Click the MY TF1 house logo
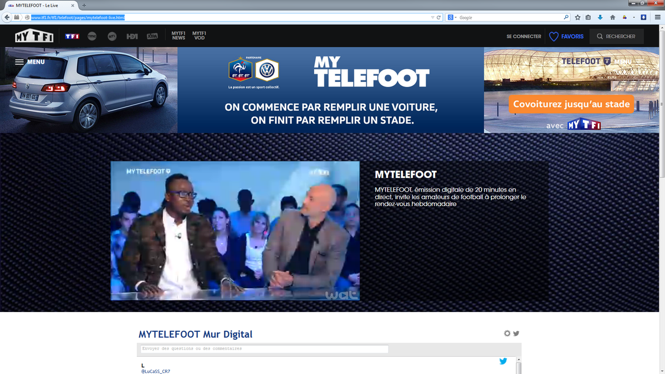Image resolution: width=665 pixels, height=374 pixels. (34, 37)
